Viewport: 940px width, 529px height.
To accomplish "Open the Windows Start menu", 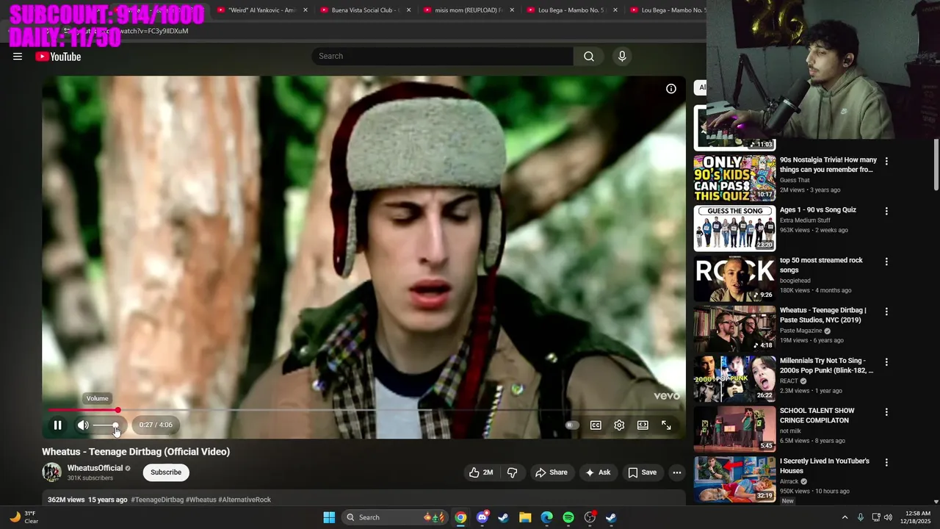I will [329, 517].
